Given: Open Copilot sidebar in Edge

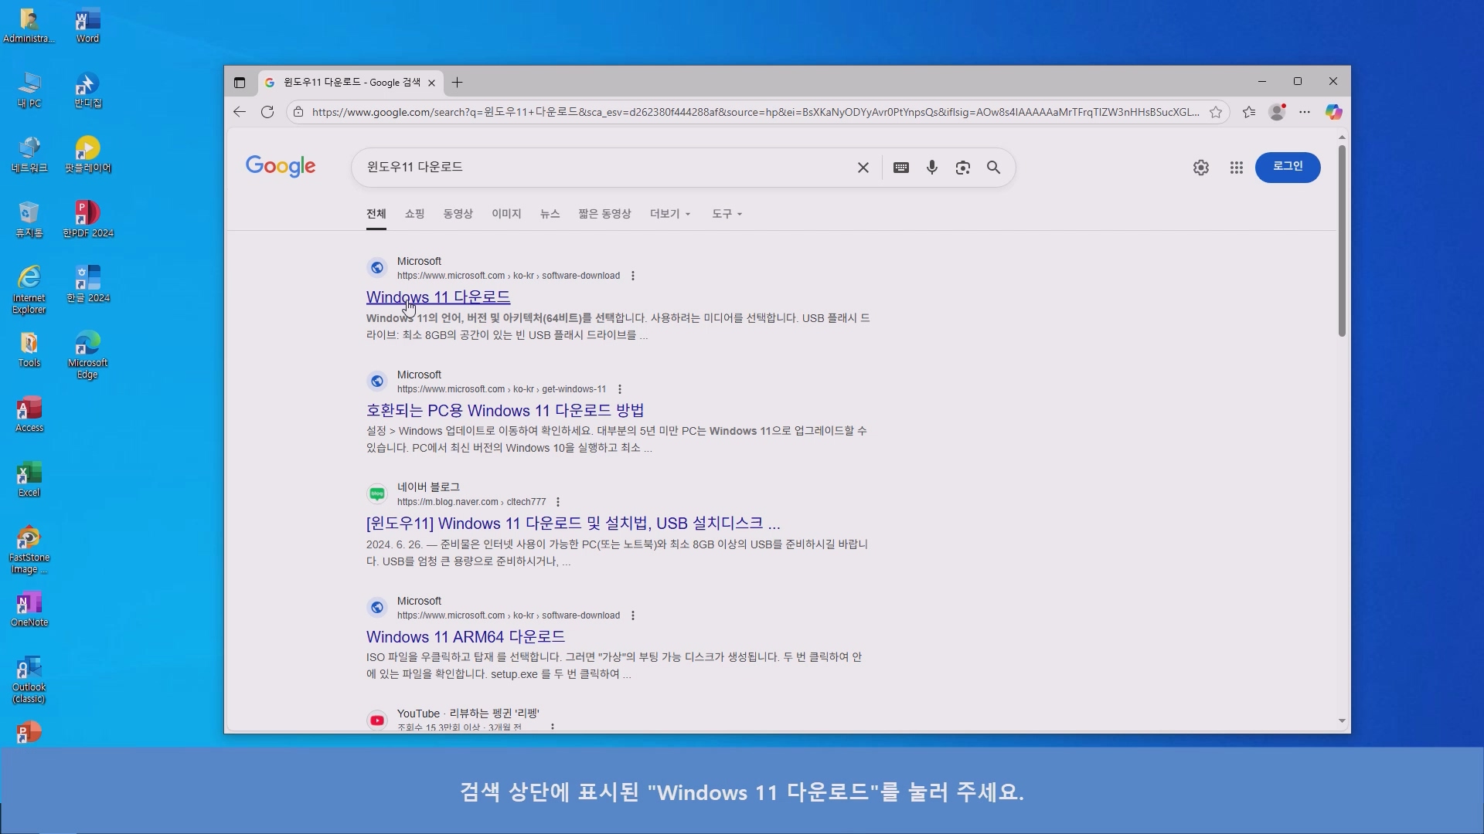Looking at the screenshot, I should pyautogui.click(x=1333, y=112).
